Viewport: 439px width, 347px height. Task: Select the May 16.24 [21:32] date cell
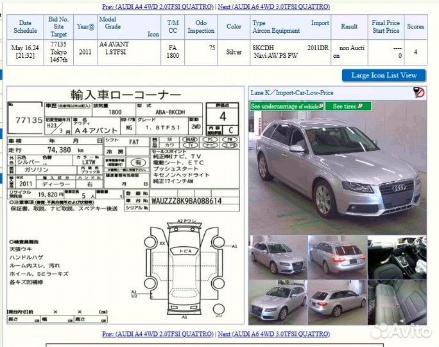(25, 52)
